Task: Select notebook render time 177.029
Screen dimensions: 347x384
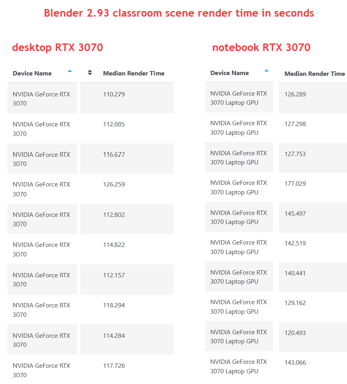Action: 295,184
